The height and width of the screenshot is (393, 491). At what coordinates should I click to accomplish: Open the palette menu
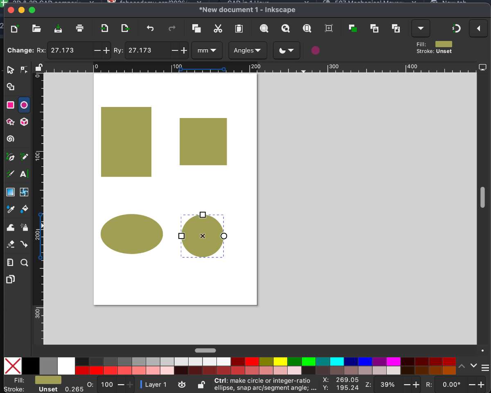[x=485, y=367]
